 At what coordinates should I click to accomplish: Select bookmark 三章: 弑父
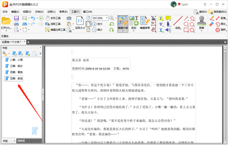coord(16,66)
